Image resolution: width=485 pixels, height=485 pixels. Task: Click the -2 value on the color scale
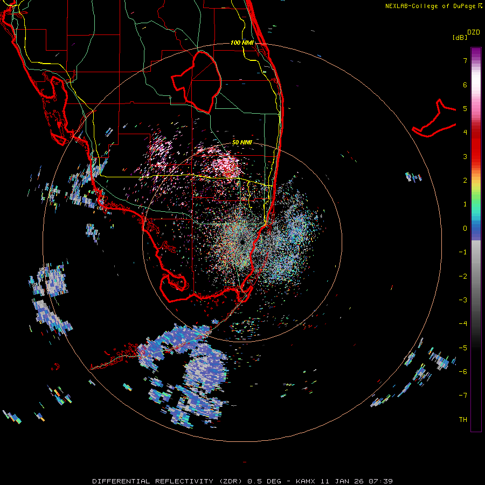[463, 276]
